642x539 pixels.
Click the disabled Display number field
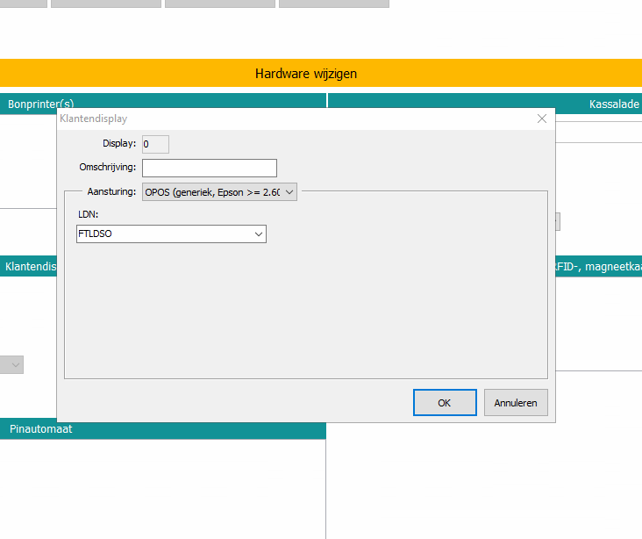[x=155, y=144]
